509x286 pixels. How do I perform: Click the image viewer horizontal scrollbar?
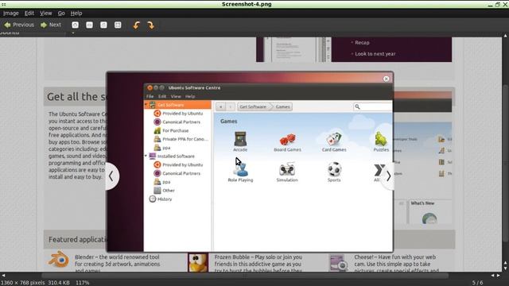point(245,276)
